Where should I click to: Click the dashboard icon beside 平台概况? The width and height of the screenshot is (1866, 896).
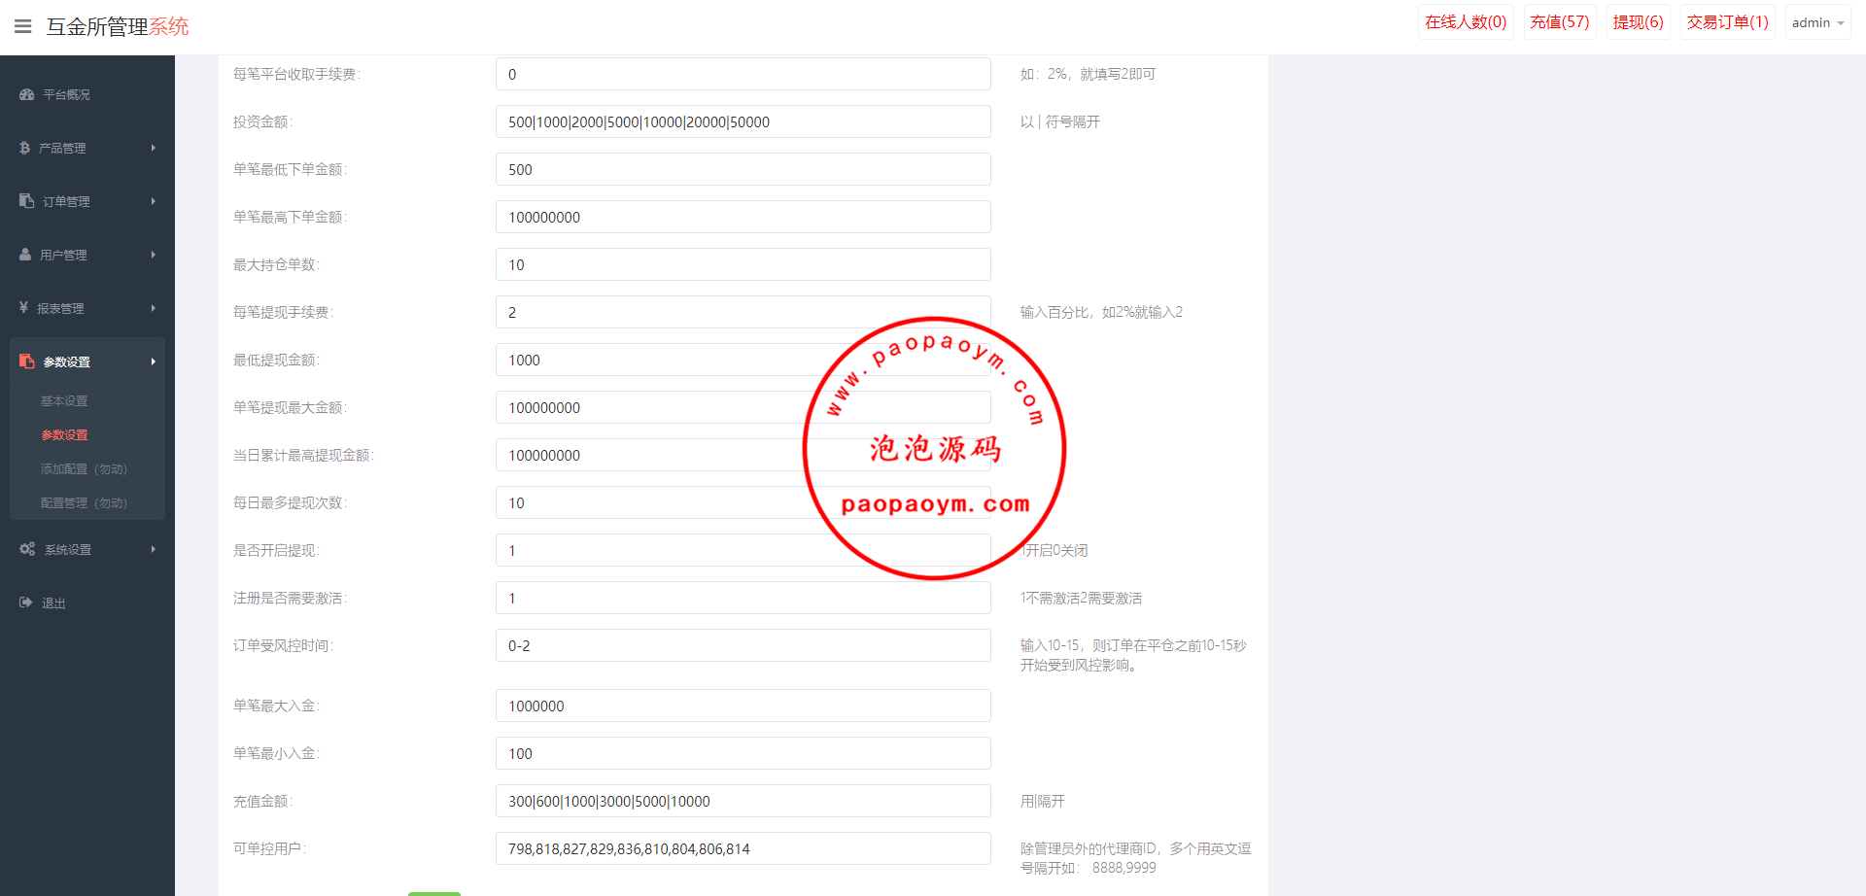coord(27,94)
